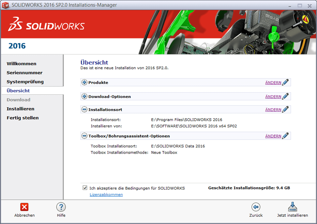Click pencil icon in the Toolbox/Bohrungsassistent row
The image size is (317, 224).
(x=285, y=136)
